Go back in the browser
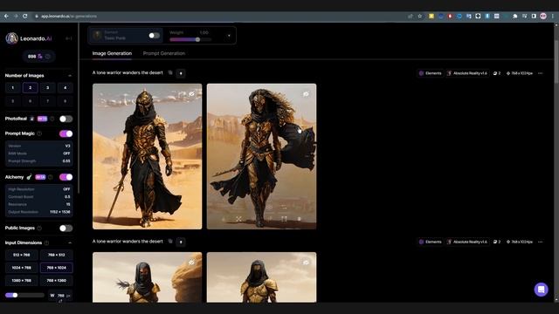 6,16
